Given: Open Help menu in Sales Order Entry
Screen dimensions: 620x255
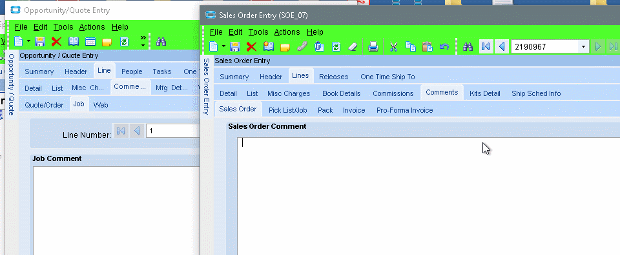Looking at the screenshot, I should tap(315, 32).
